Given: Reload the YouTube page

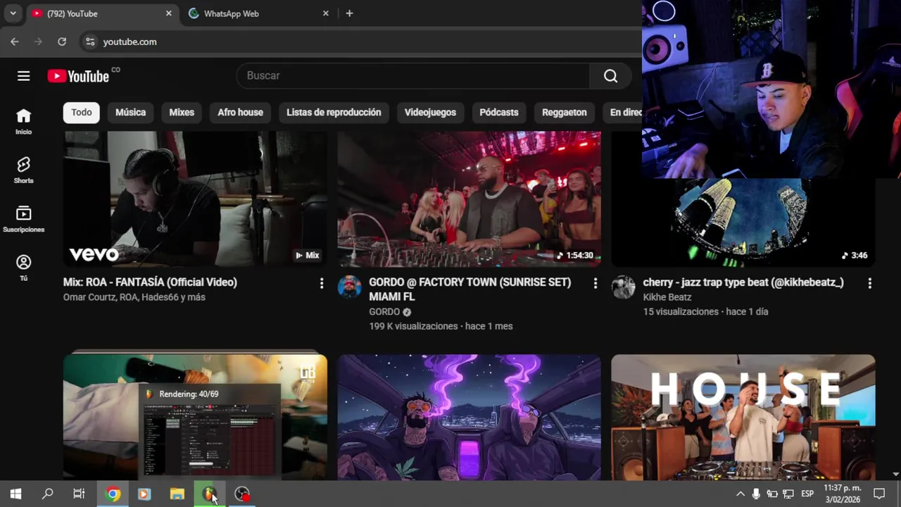Looking at the screenshot, I should 62,42.
